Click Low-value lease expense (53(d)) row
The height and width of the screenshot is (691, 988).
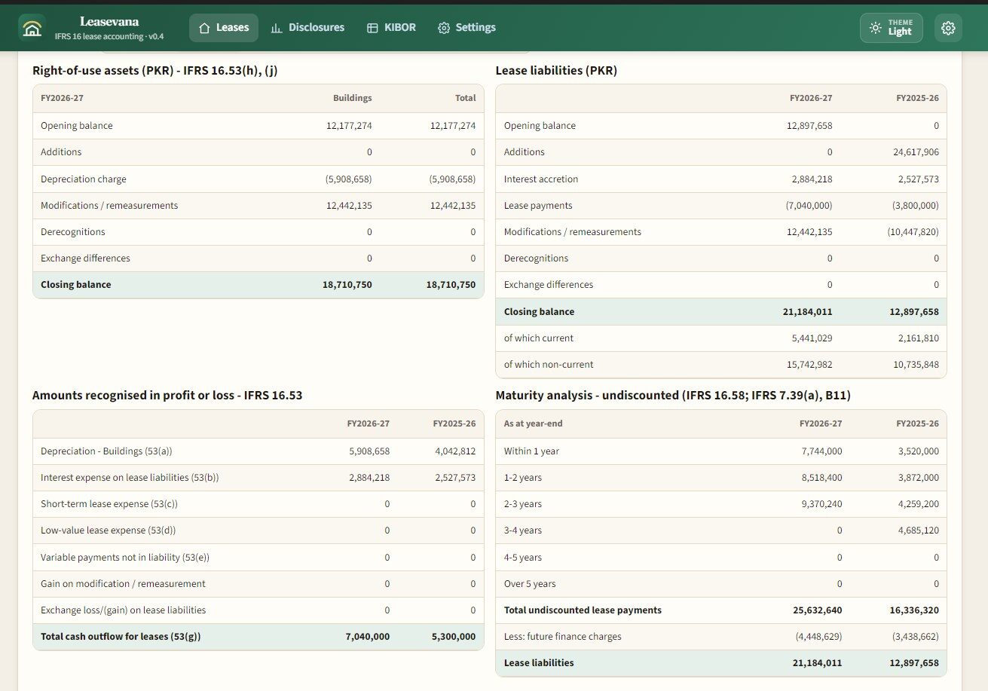click(258, 530)
